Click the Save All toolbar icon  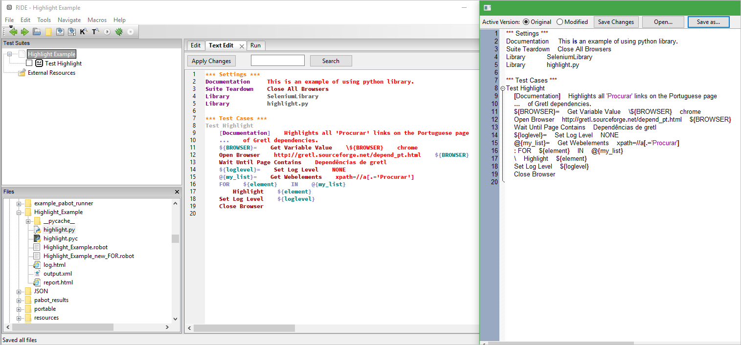tap(72, 32)
